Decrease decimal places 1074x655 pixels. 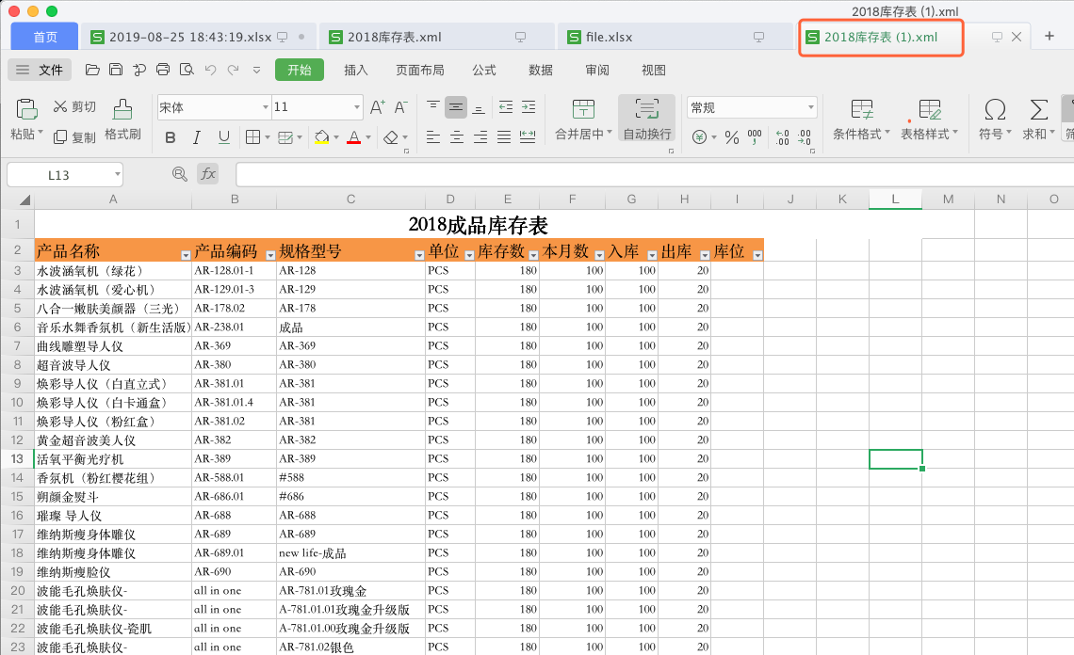click(805, 137)
